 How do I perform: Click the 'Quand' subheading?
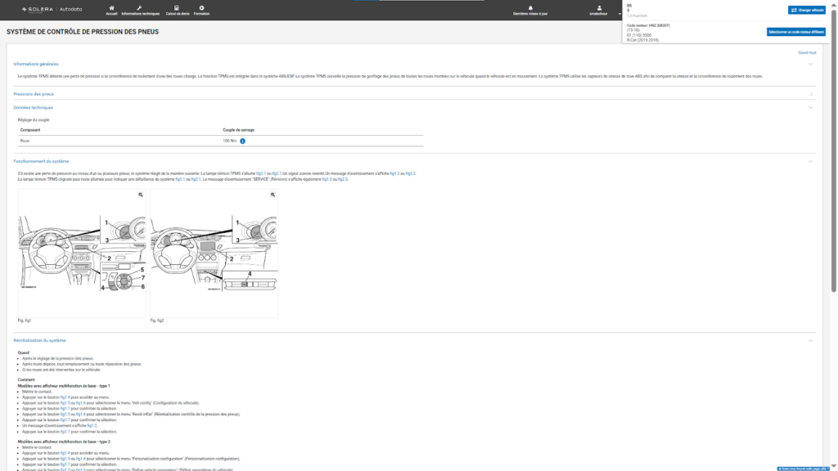point(24,352)
